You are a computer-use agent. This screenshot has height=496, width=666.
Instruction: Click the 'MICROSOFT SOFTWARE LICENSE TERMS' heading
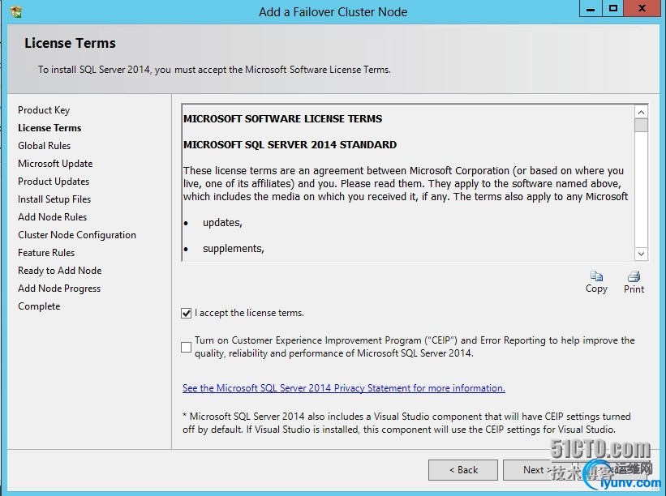click(x=283, y=119)
